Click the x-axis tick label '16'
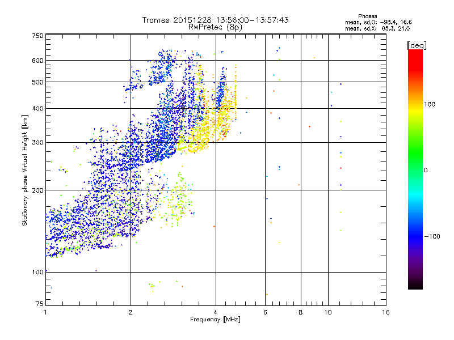This screenshot has height=340, width=454. coord(386,312)
